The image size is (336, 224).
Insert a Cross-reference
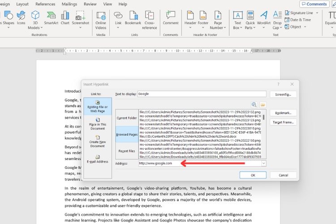[149, 20]
